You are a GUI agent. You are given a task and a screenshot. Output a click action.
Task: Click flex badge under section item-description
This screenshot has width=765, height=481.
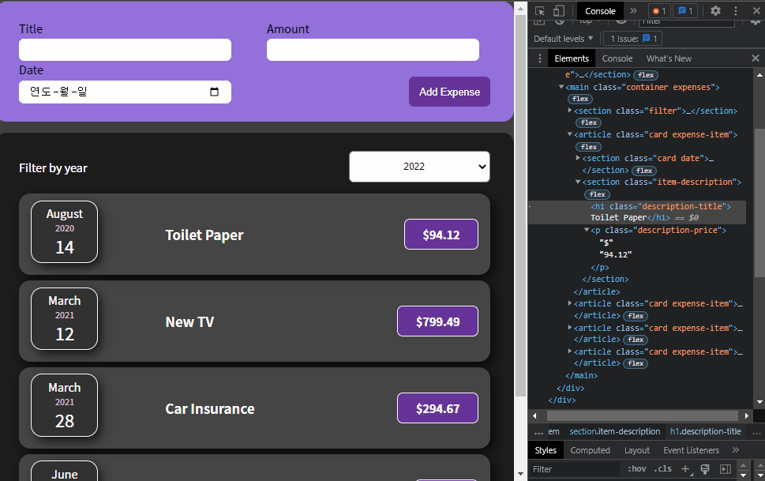pos(597,194)
